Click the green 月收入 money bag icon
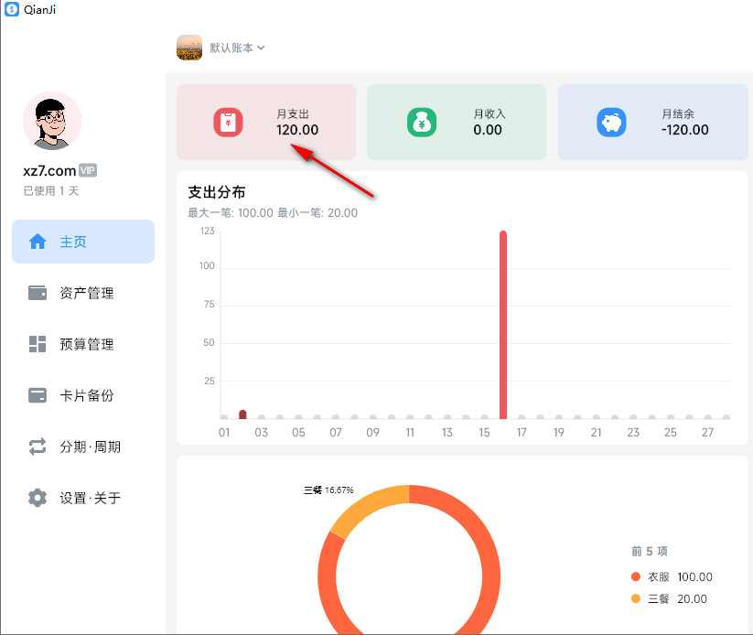 pyautogui.click(x=422, y=123)
